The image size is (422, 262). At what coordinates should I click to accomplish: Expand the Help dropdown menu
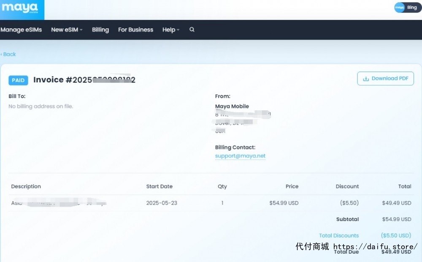click(x=171, y=30)
